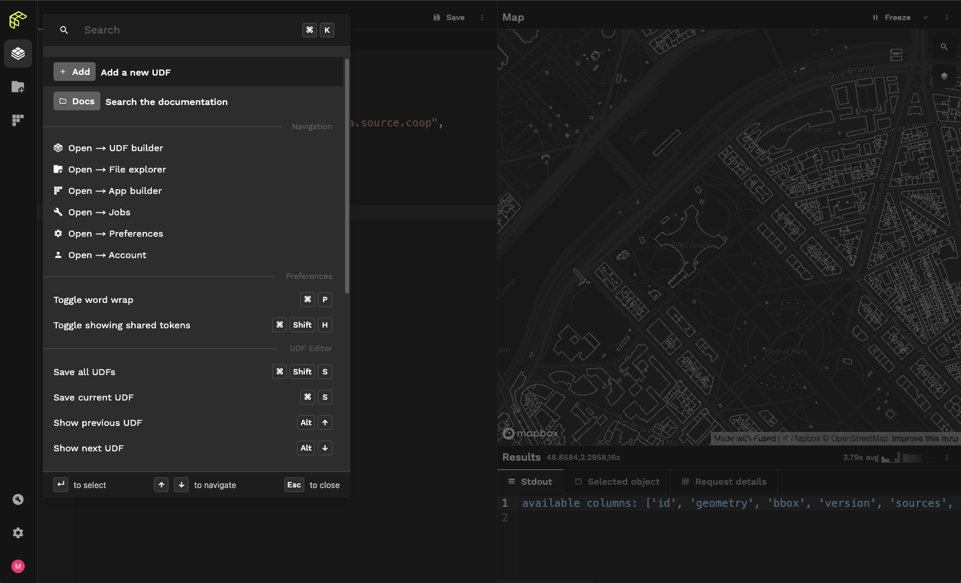Click the down arrow navigate key
The height and width of the screenshot is (583, 961).
[x=181, y=485]
